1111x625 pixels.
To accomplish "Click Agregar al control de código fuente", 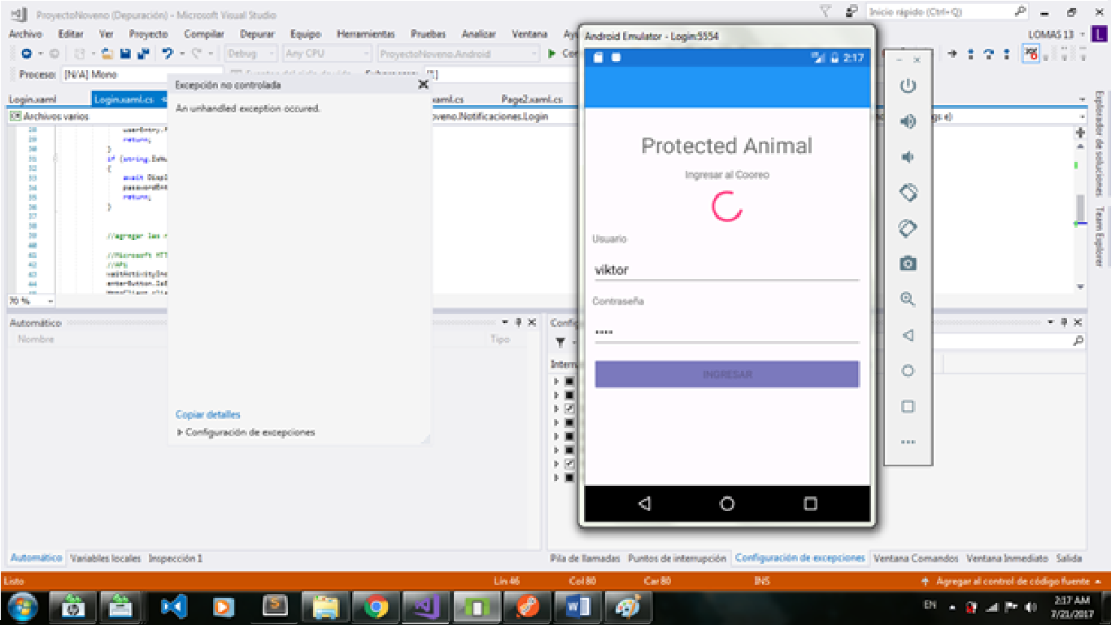I will point(1013,581).
